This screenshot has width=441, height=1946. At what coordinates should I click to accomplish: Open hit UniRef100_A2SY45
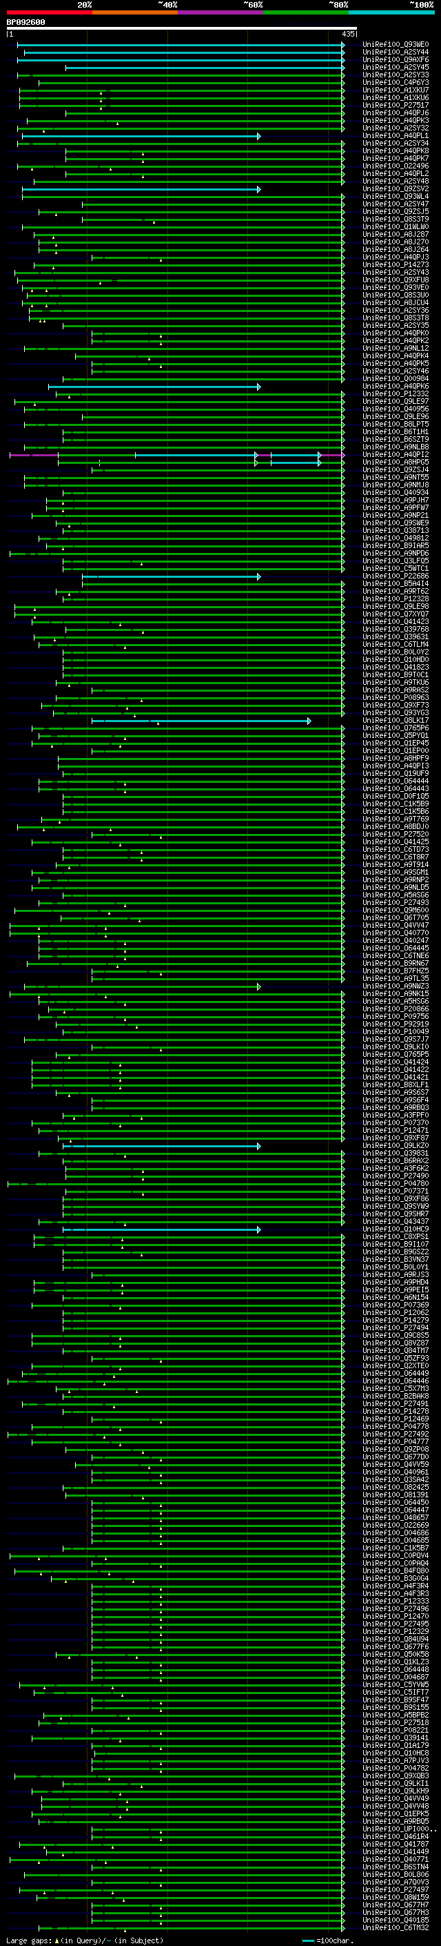(396, 67)
